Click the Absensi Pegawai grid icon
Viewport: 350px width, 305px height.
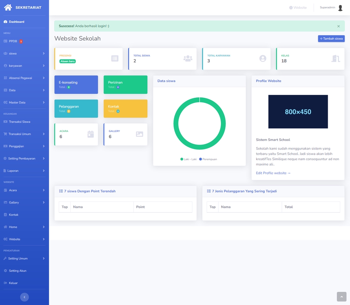pos(5,78)
